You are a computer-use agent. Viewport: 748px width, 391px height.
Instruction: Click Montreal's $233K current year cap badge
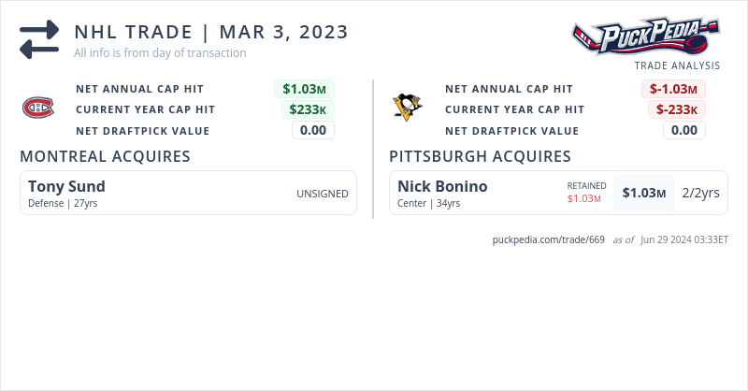pyautogui.click(x=308, y=109)
